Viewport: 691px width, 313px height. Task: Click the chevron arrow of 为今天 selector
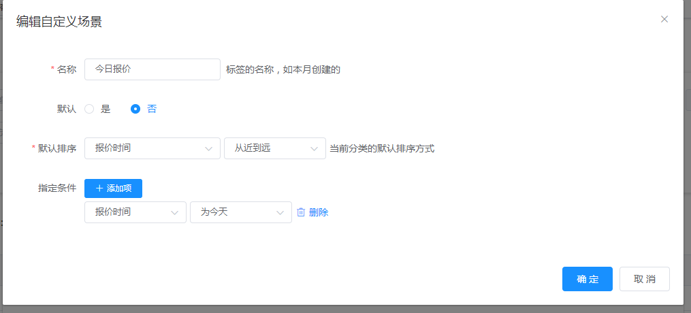tap(280, 212)
